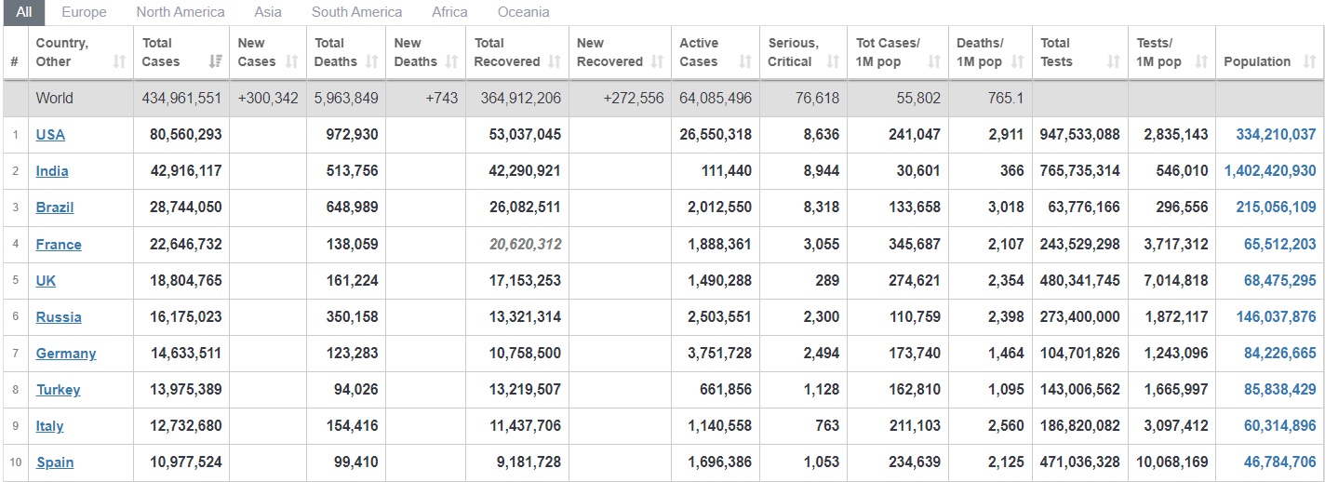
Task: Sort table using New Cases arrows
Action: (292, 61)
